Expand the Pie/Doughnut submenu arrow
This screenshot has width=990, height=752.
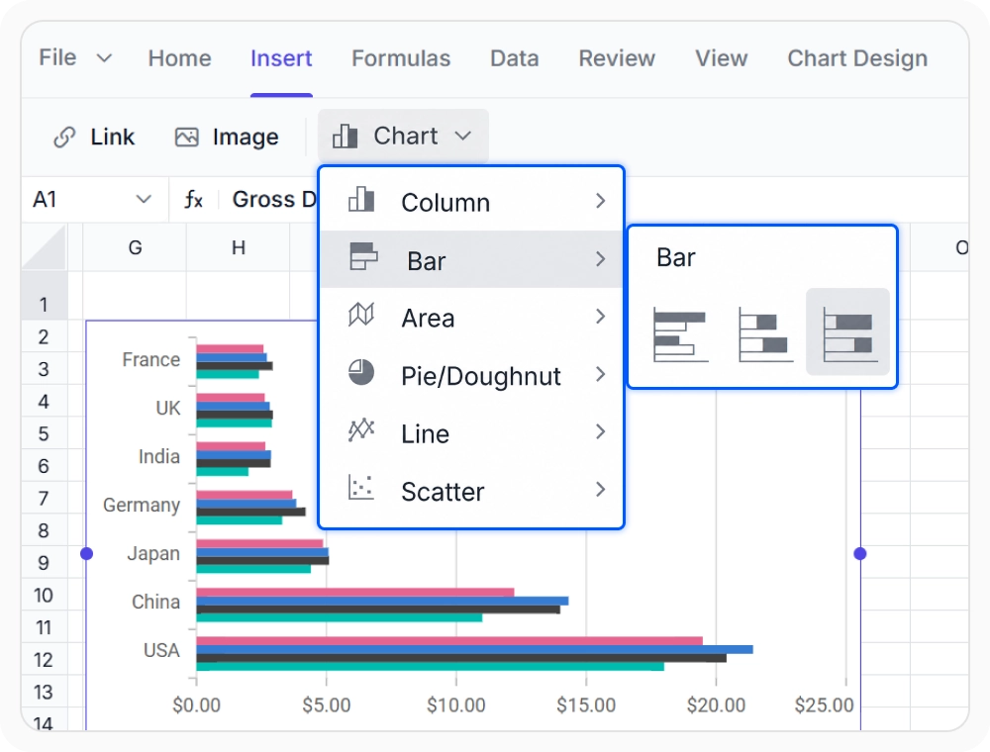click(601, 374)
